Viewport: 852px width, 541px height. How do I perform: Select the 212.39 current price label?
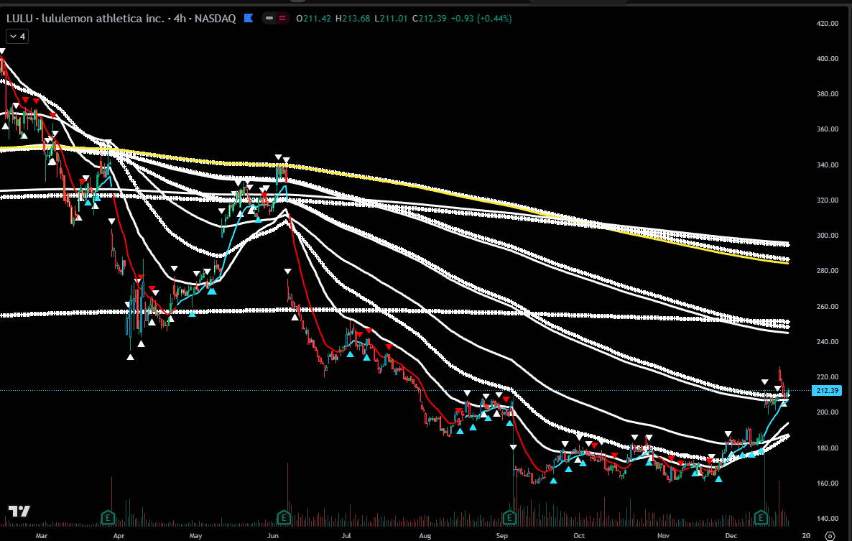tap(826, 391)
